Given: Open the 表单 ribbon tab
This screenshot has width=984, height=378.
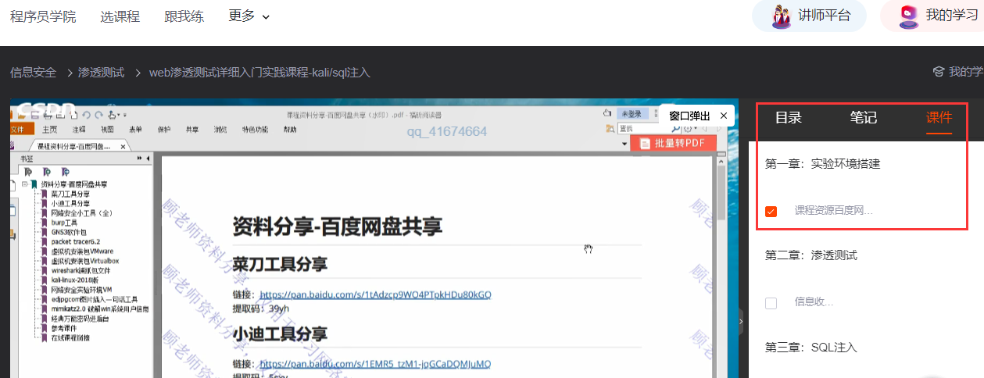Looking at the screenshot, I should (135, 130).
